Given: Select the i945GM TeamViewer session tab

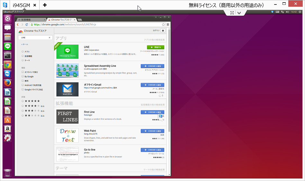Looking at the screenshot, I should (x=22, y=5).
